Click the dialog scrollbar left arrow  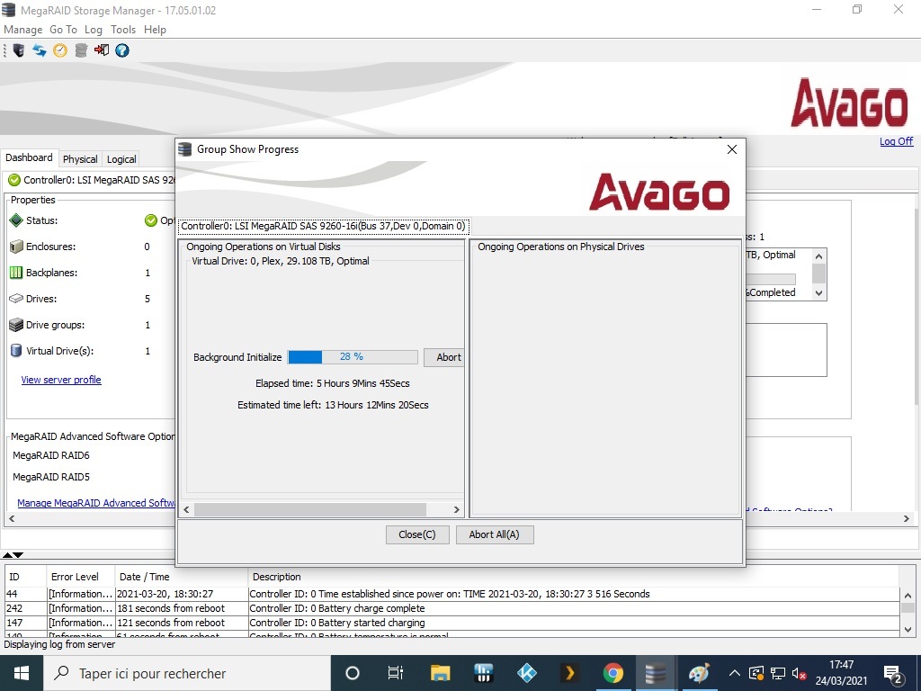coord(186,509)
